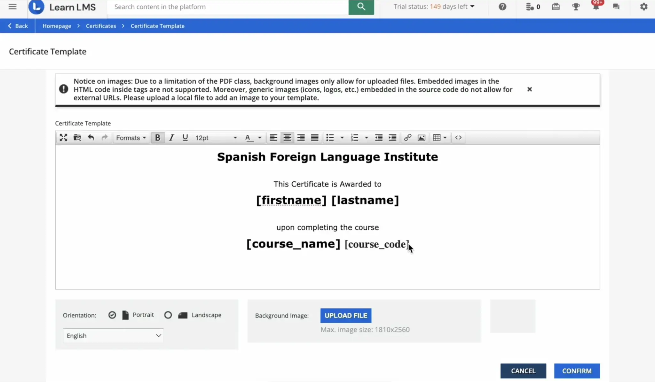Undo the last edit

tap(91, 137)
